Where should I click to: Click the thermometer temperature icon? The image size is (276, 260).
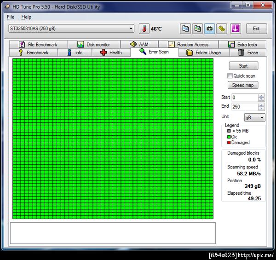(144, 29)
